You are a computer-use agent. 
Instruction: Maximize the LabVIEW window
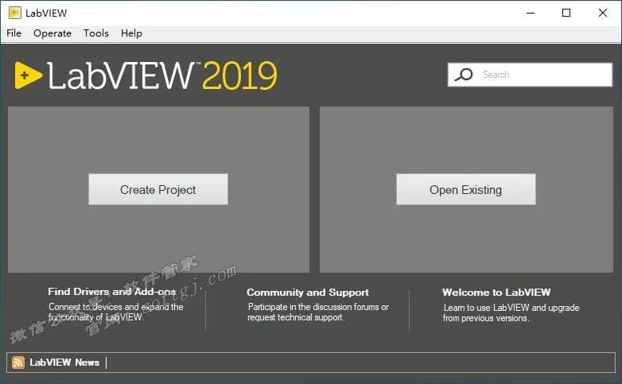pyautogui.click(x=566, y=13)
